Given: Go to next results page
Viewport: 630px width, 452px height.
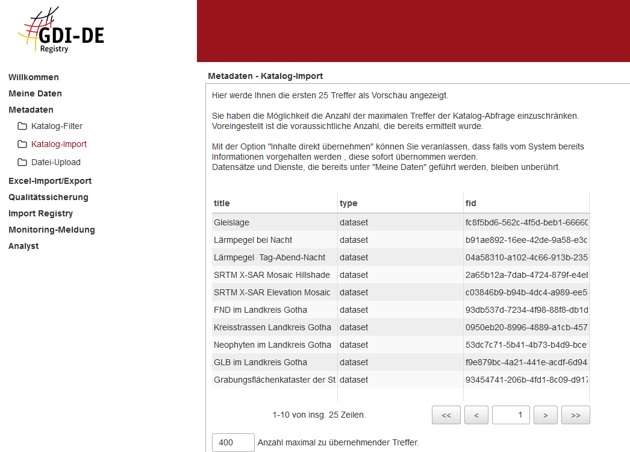Looking at the screenshot, I should click(545, 415).
